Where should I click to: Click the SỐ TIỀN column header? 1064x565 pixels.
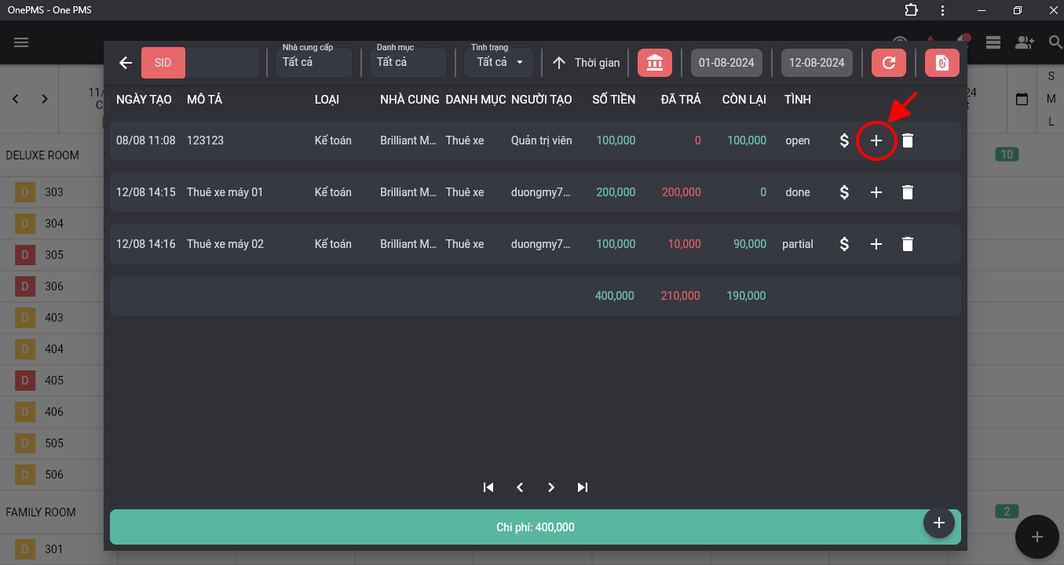pyautogui.click(x=614, y=100)
